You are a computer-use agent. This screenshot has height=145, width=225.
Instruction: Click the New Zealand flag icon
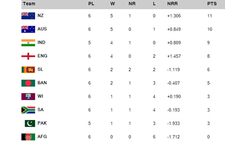tap(28, 16)
